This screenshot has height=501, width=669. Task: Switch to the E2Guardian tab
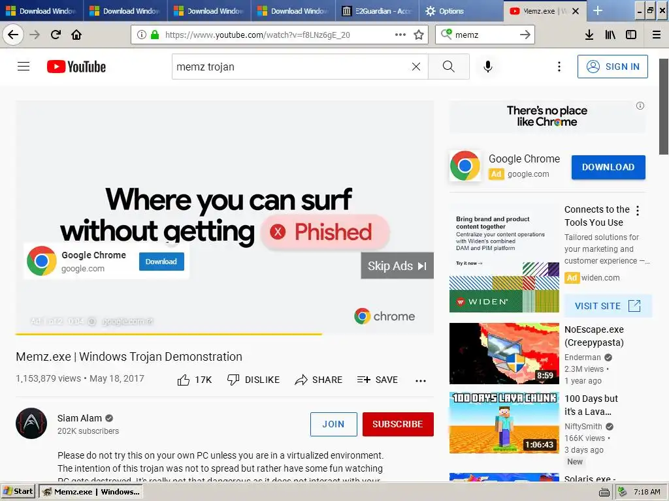[x=377, y=10]
